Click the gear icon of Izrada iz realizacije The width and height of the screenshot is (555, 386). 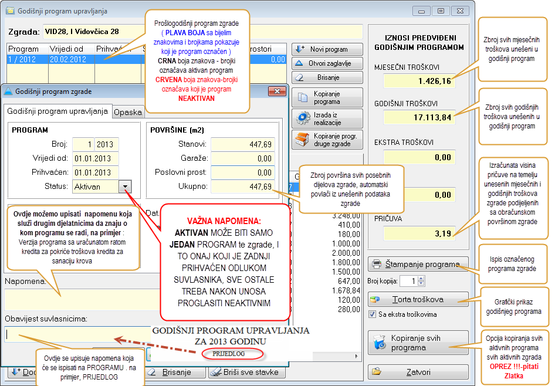tap(303, 118)
